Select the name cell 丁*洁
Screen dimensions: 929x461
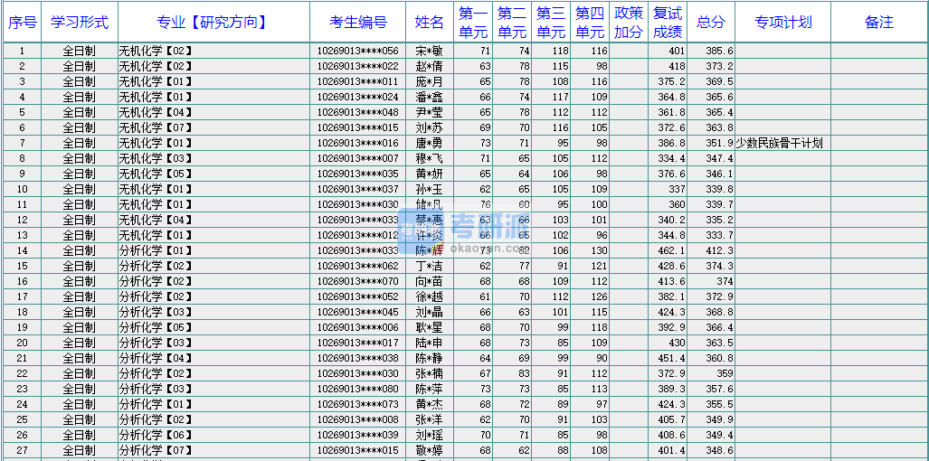429,266
